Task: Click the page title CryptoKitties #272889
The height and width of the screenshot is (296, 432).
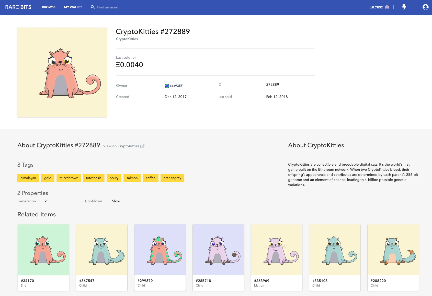Action: tap(153, 32)
